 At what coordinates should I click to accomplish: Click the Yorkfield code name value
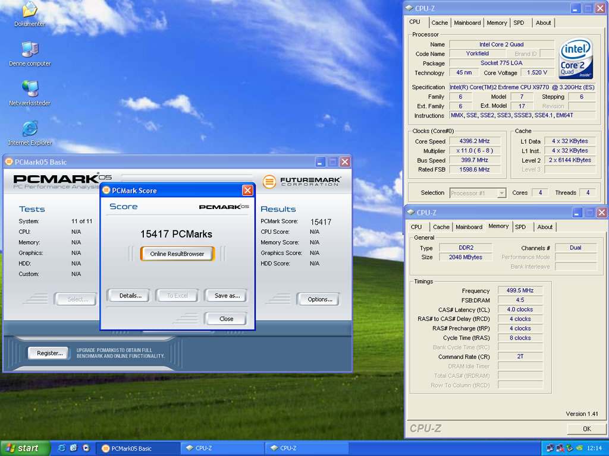click(x=478, y=53)
